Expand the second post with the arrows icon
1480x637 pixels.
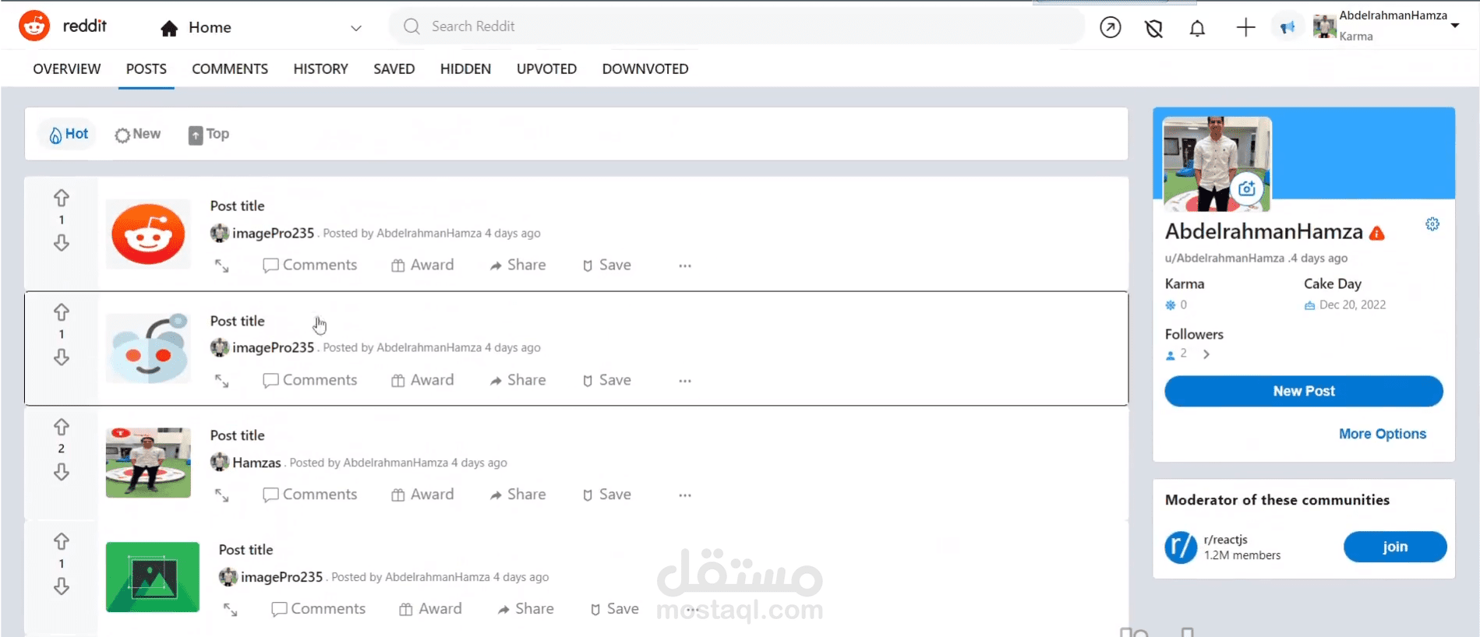pos(222,381)
